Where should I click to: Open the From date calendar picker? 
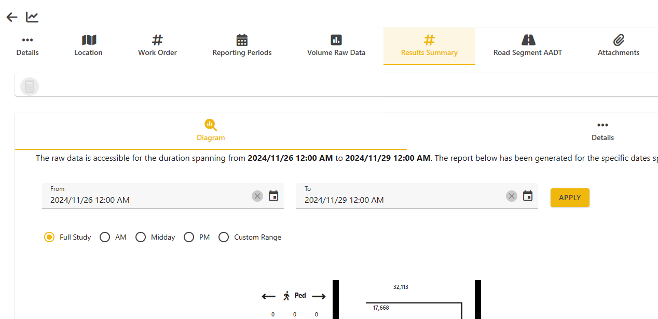[x=273, y=196]
